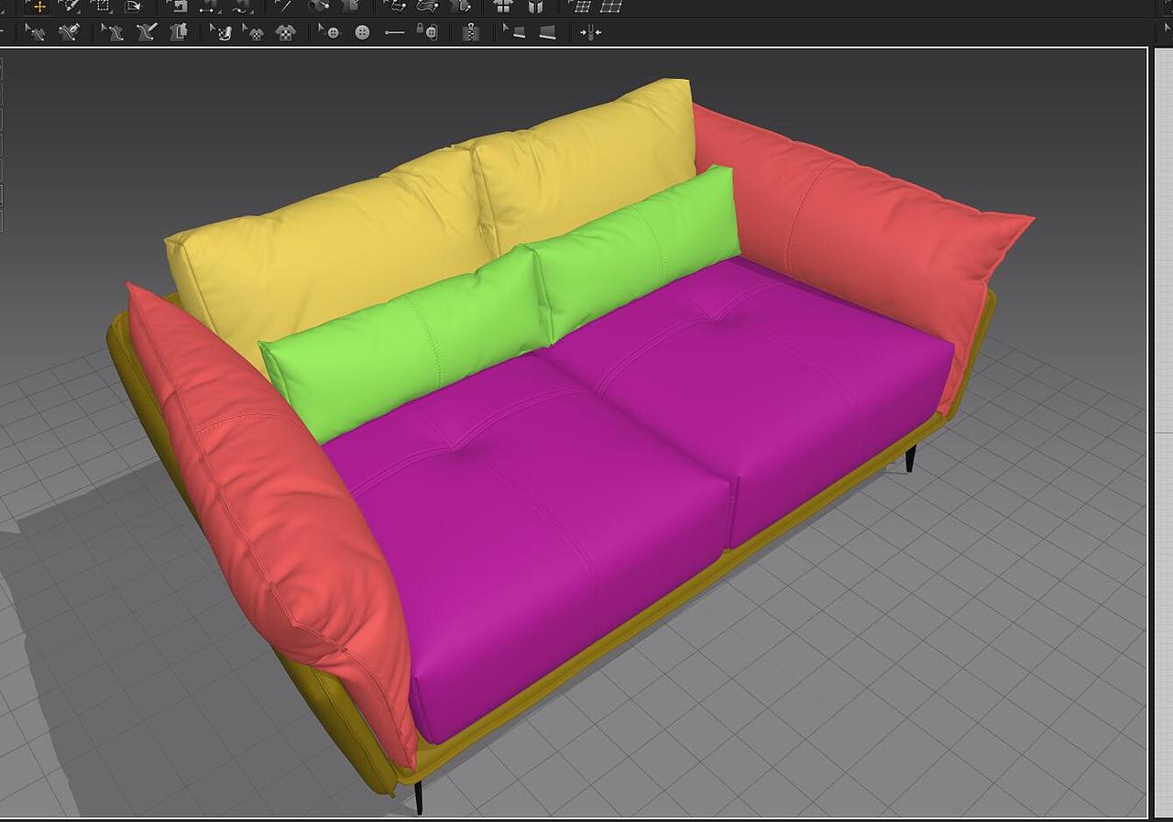
Task: Choose the edit piping arrow tool
Action: click(x=514, y=32)
